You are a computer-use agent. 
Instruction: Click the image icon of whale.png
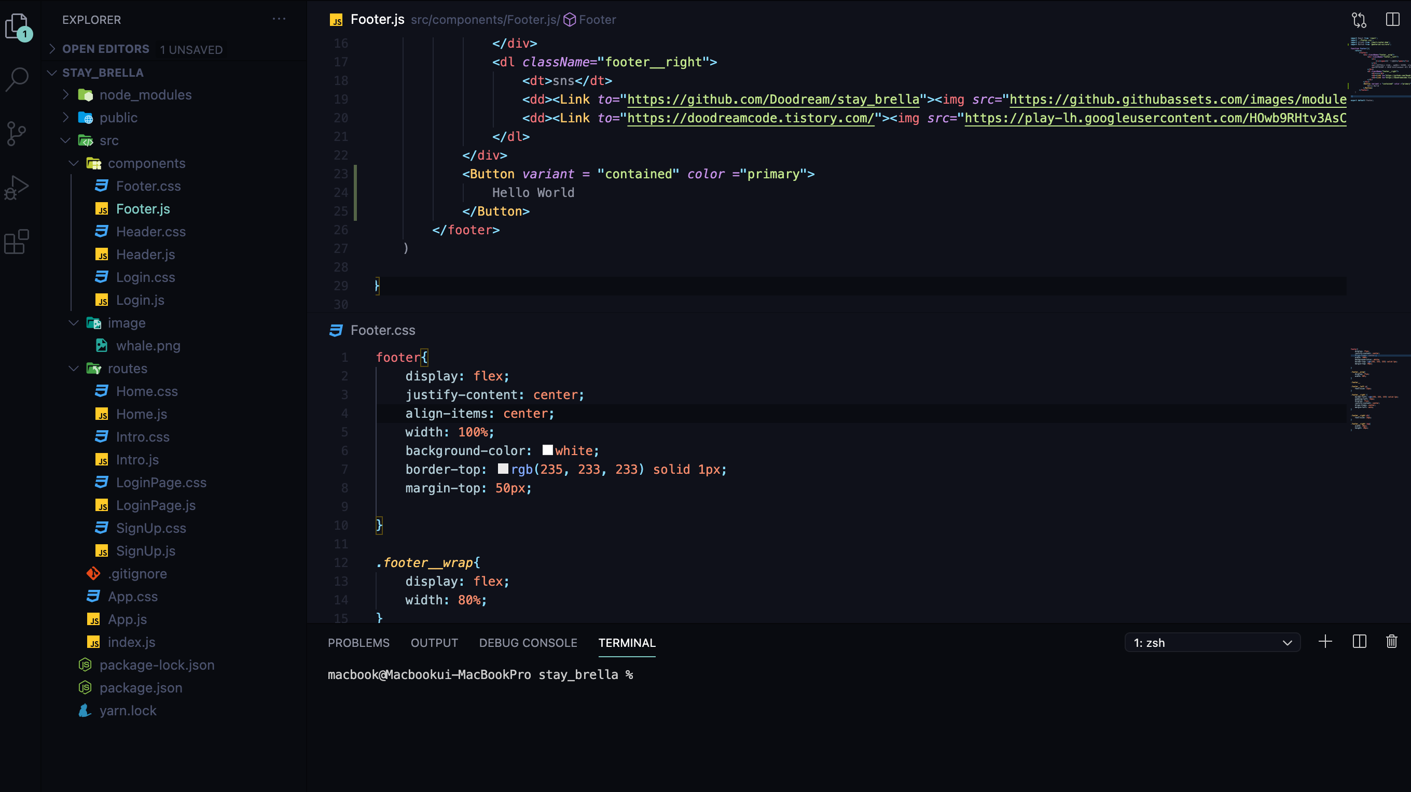click(101, 345)
